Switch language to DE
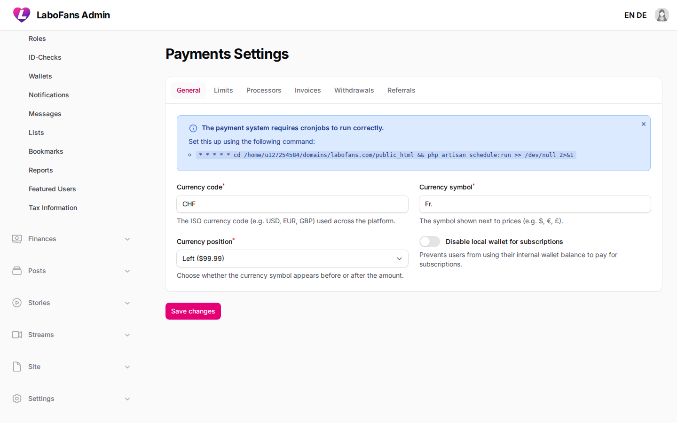This screenshot has height=423, width=677. pos(642,15)
